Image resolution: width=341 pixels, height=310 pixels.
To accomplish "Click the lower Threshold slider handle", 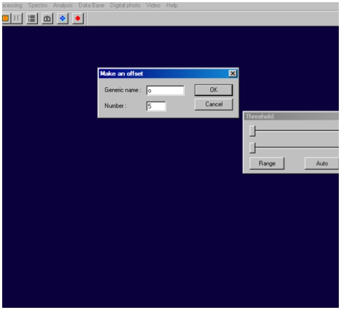I will click(x=252, y=148).
